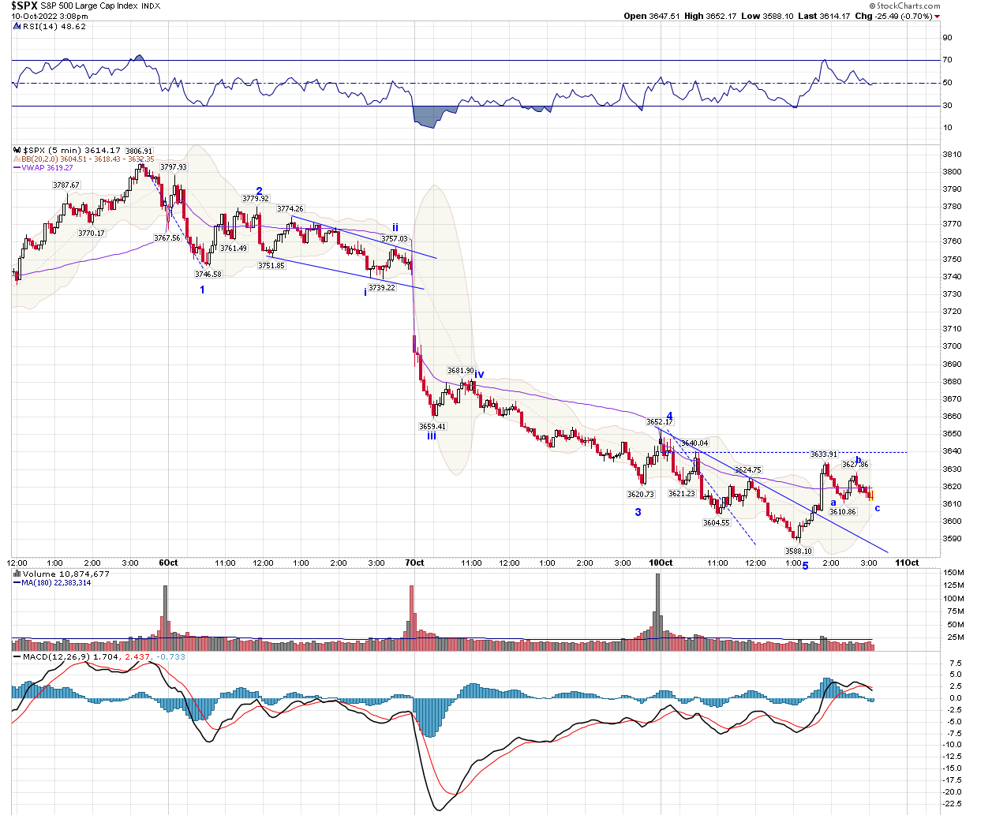Click the red down arrow after Chg

[x=937, y=17]
